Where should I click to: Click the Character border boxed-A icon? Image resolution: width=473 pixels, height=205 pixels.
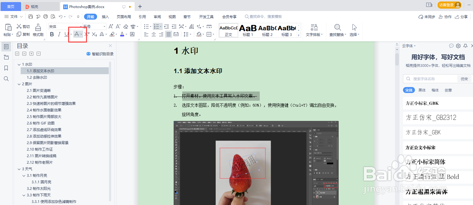(132, 34)
